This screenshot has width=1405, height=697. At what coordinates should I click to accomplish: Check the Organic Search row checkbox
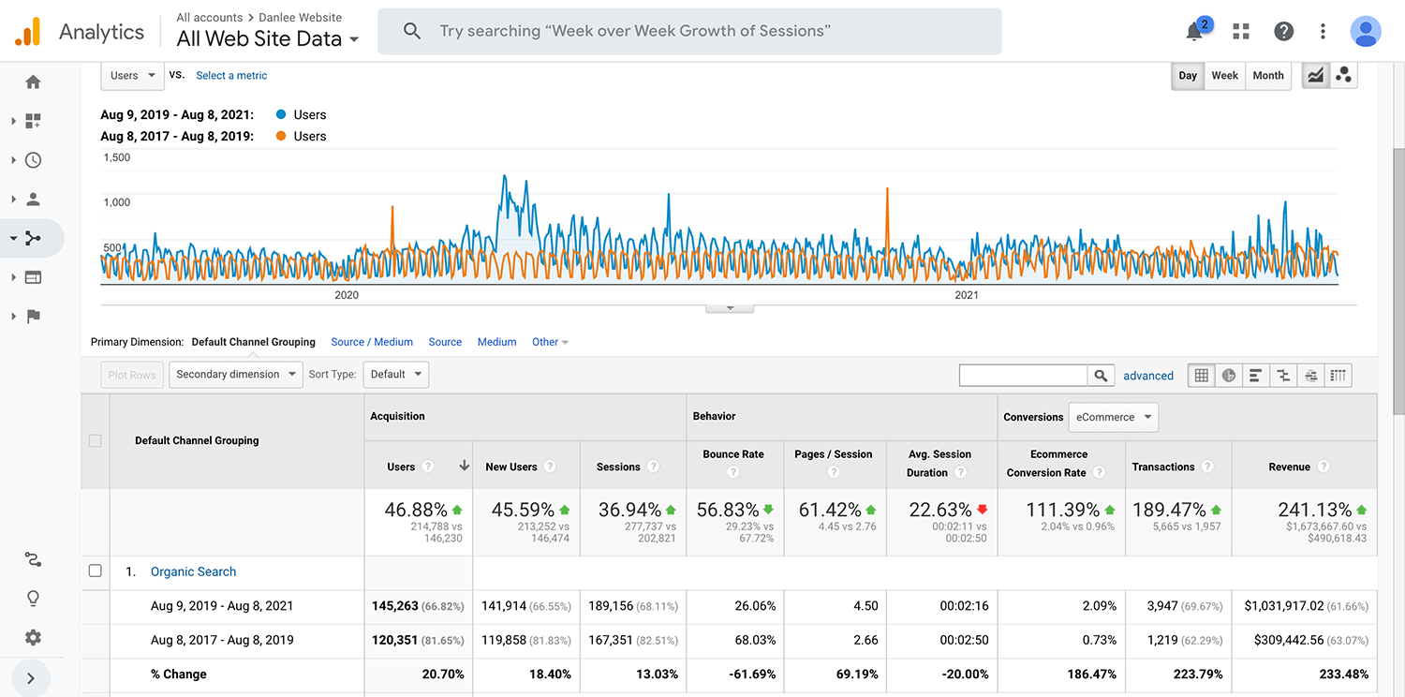[x=95, y=571]
